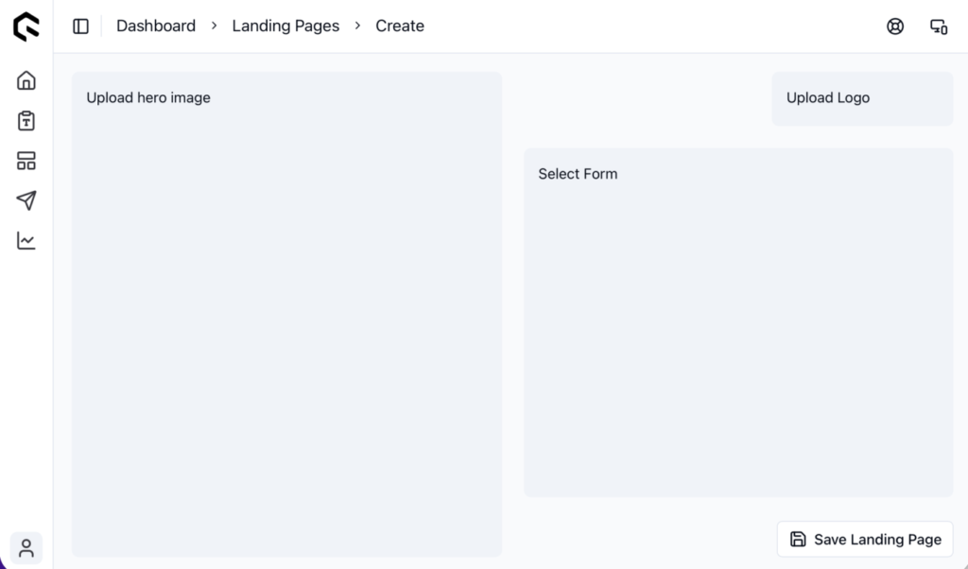
Task: Open the paper plane send icon
Action: point(26,200)
